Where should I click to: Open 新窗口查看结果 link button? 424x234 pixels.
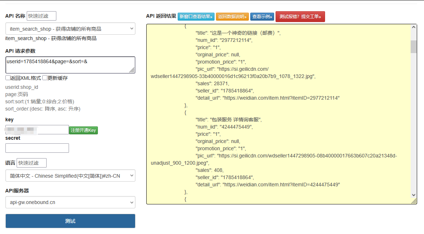(x=196, y=17)
